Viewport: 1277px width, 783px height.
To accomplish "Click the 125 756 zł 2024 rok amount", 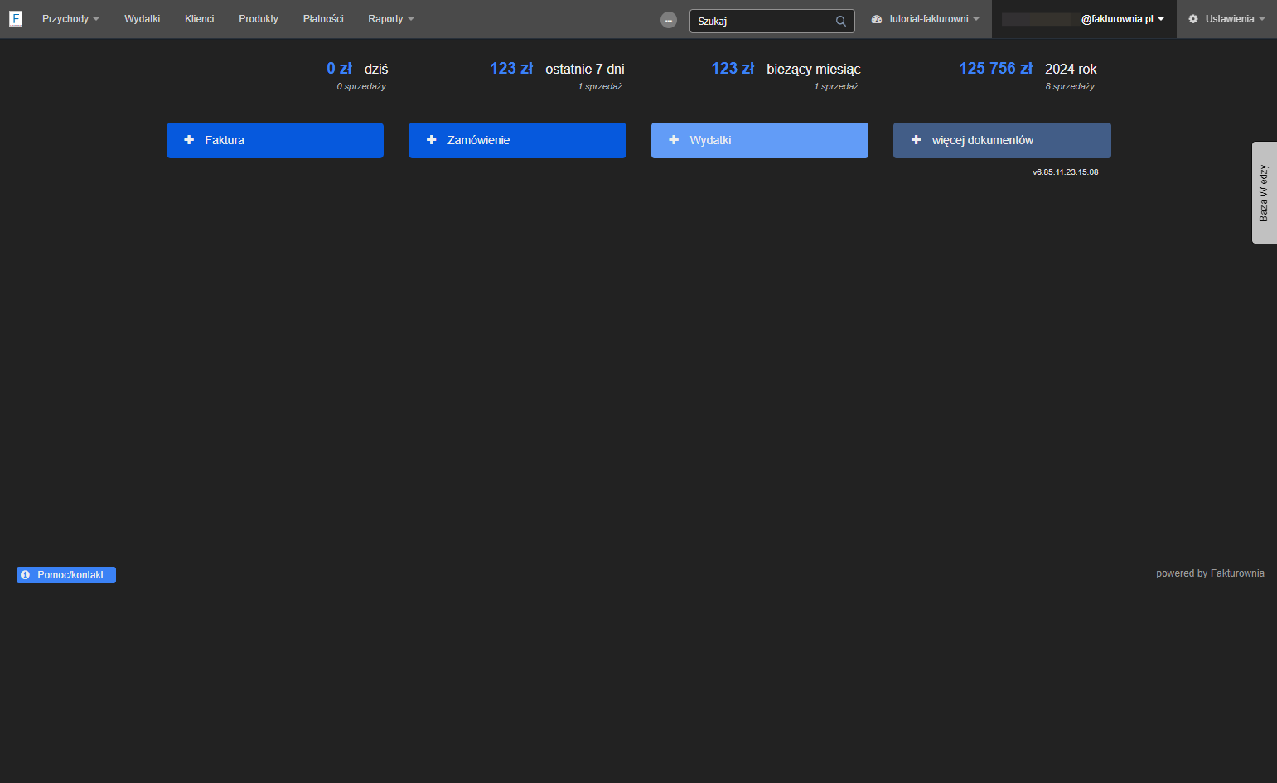I will pyautogui.click(x=995, y=69).
